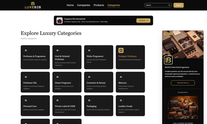Open the Leather Goods category title
The width and height of the screenshot is (207, 124).
125,106
